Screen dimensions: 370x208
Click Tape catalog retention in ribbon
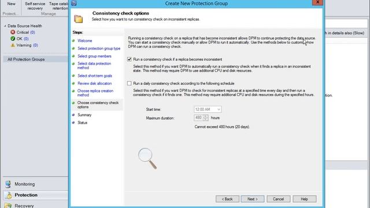[58, 6]
